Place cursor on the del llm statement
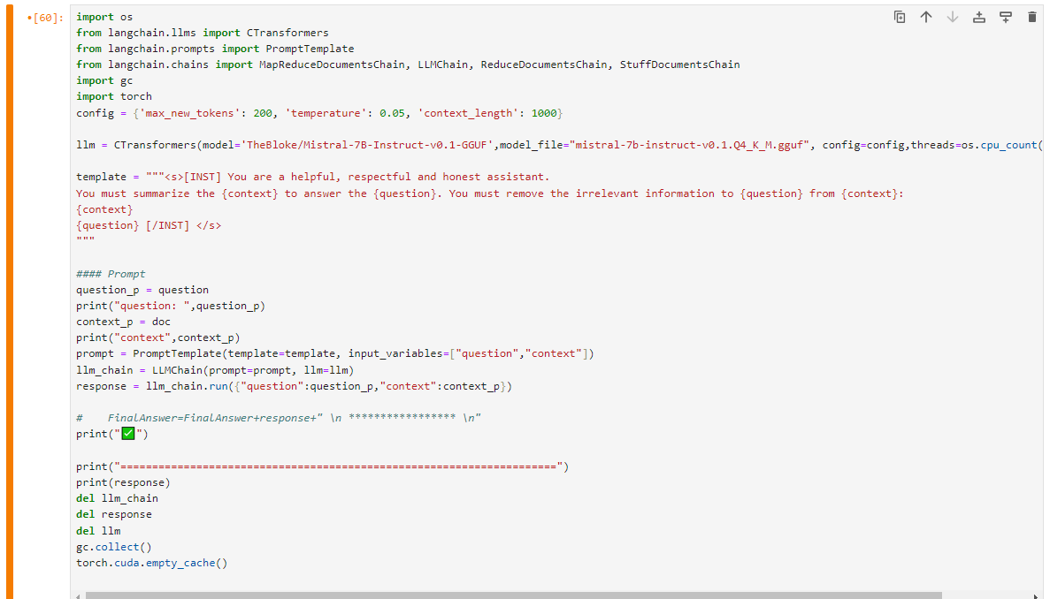1050x599 pixels. point(97,530)
